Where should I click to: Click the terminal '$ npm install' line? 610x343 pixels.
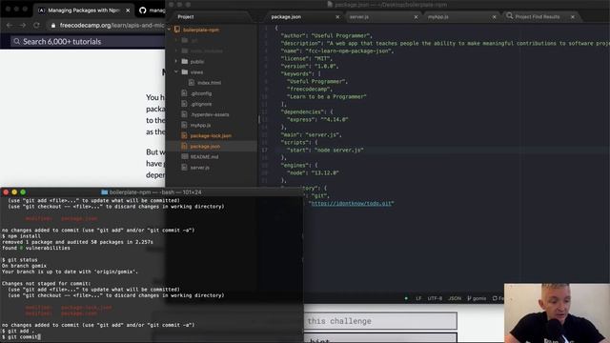coord(21,236)
